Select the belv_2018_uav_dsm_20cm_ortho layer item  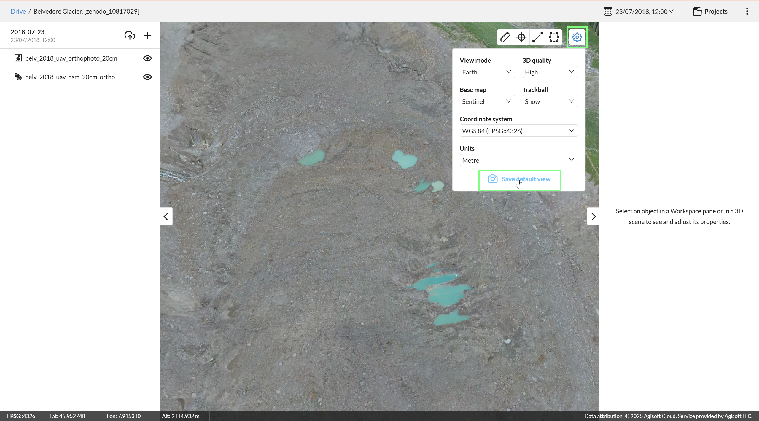tap(70, 77)
